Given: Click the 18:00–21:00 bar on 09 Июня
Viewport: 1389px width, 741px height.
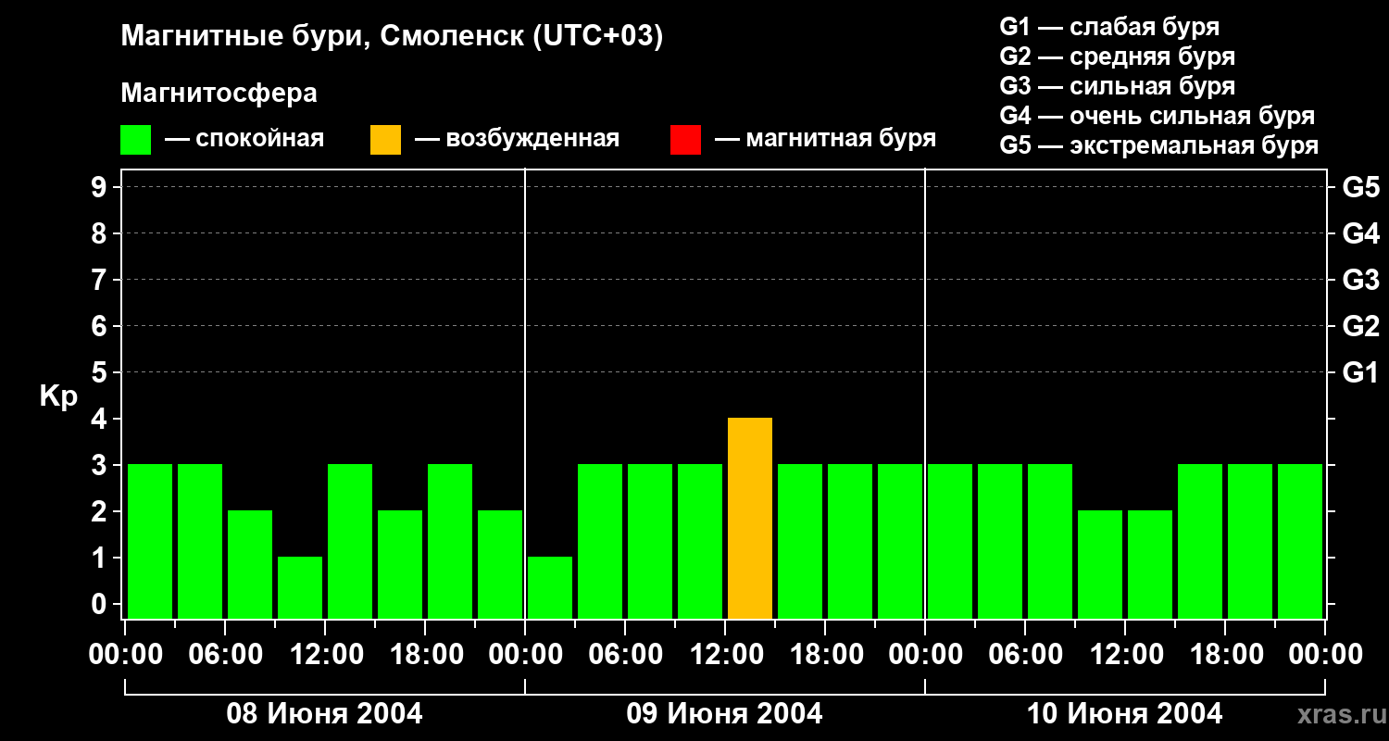Looking at the screenshot, I should (x=850, y=542).
